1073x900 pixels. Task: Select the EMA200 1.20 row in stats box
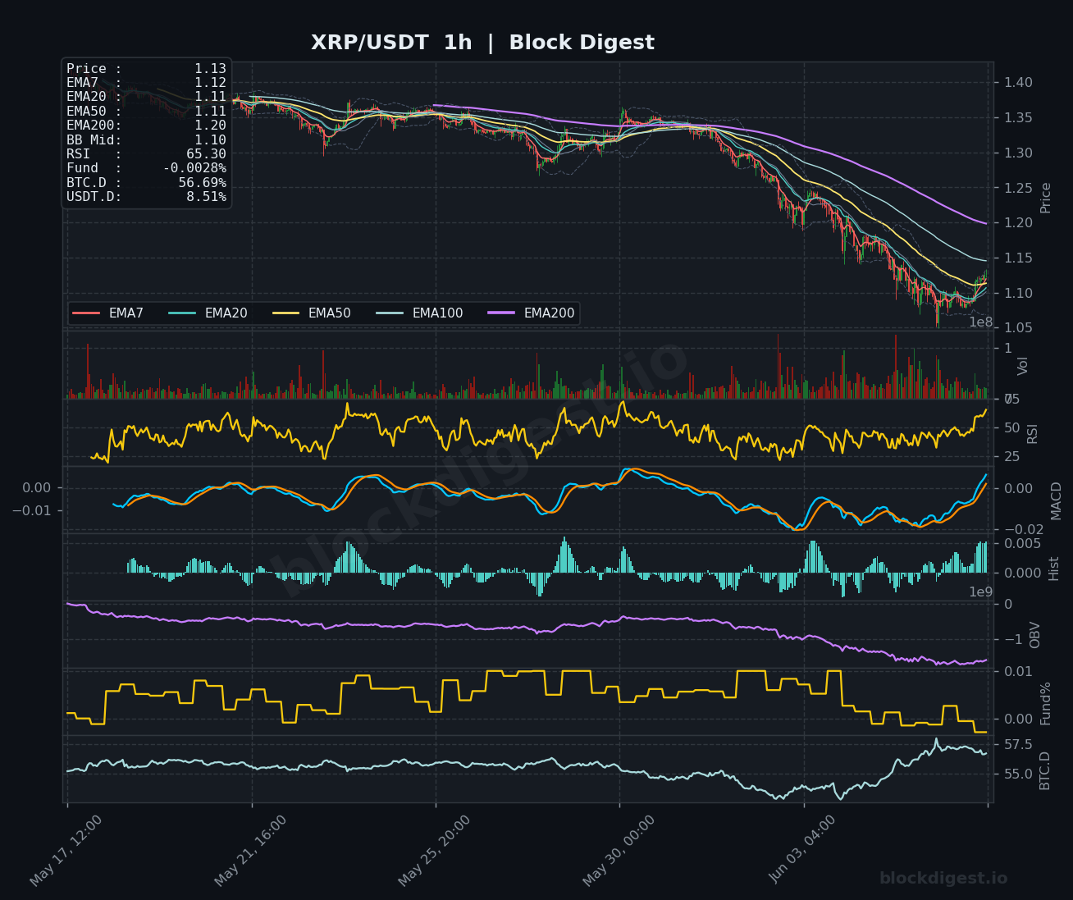point(146,126)
